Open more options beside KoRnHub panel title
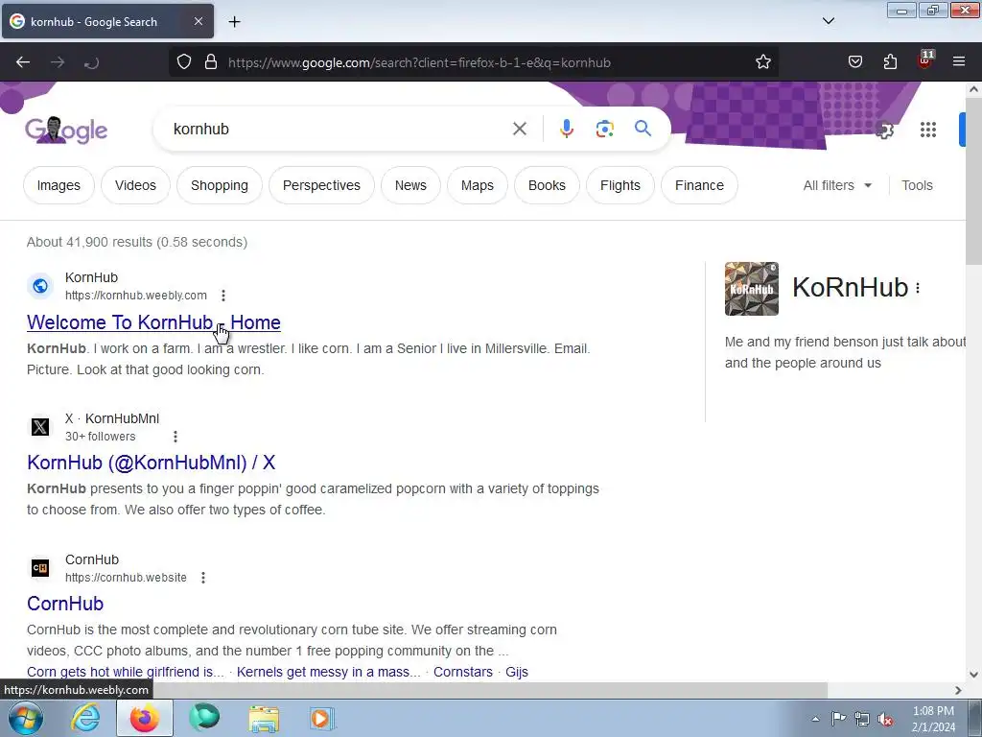The height and width of the screenshot is (737, 982). [918, 288]
